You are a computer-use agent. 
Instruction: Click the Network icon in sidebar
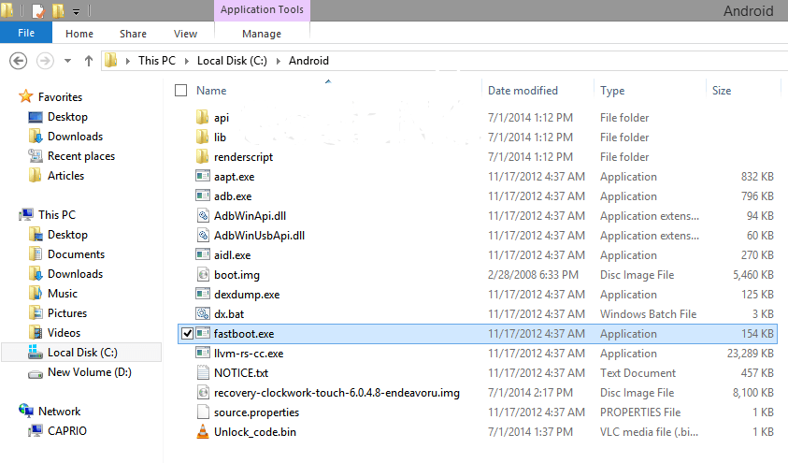26,411
